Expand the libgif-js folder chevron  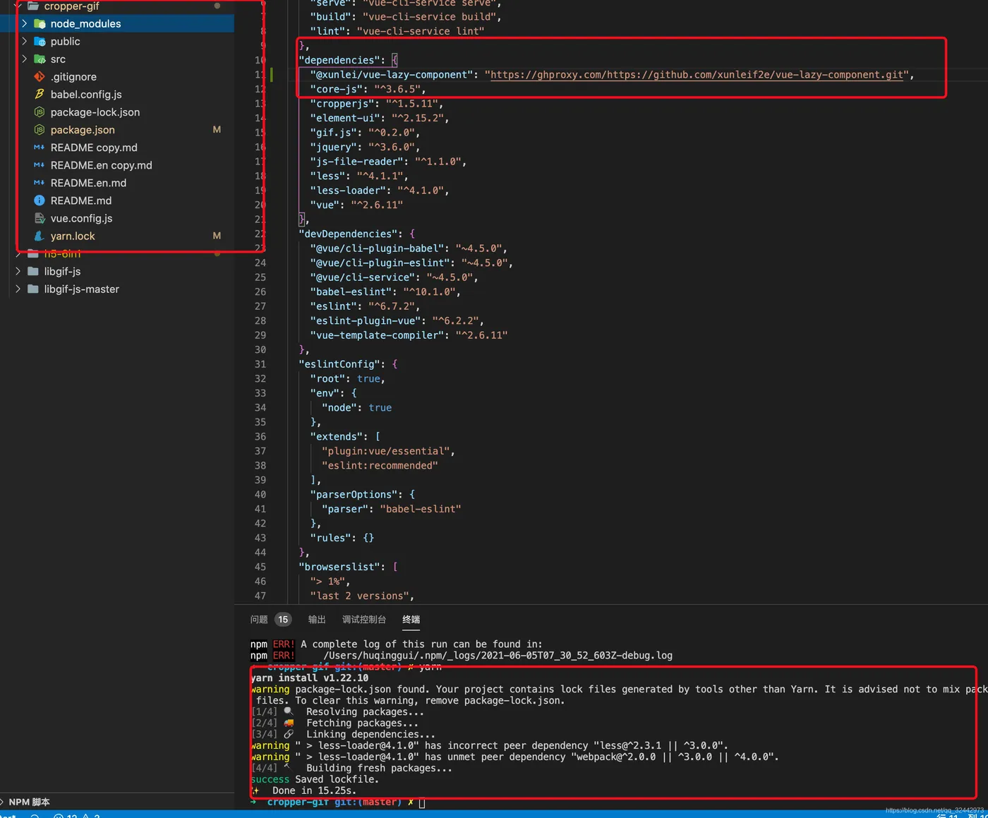point(18,271)
